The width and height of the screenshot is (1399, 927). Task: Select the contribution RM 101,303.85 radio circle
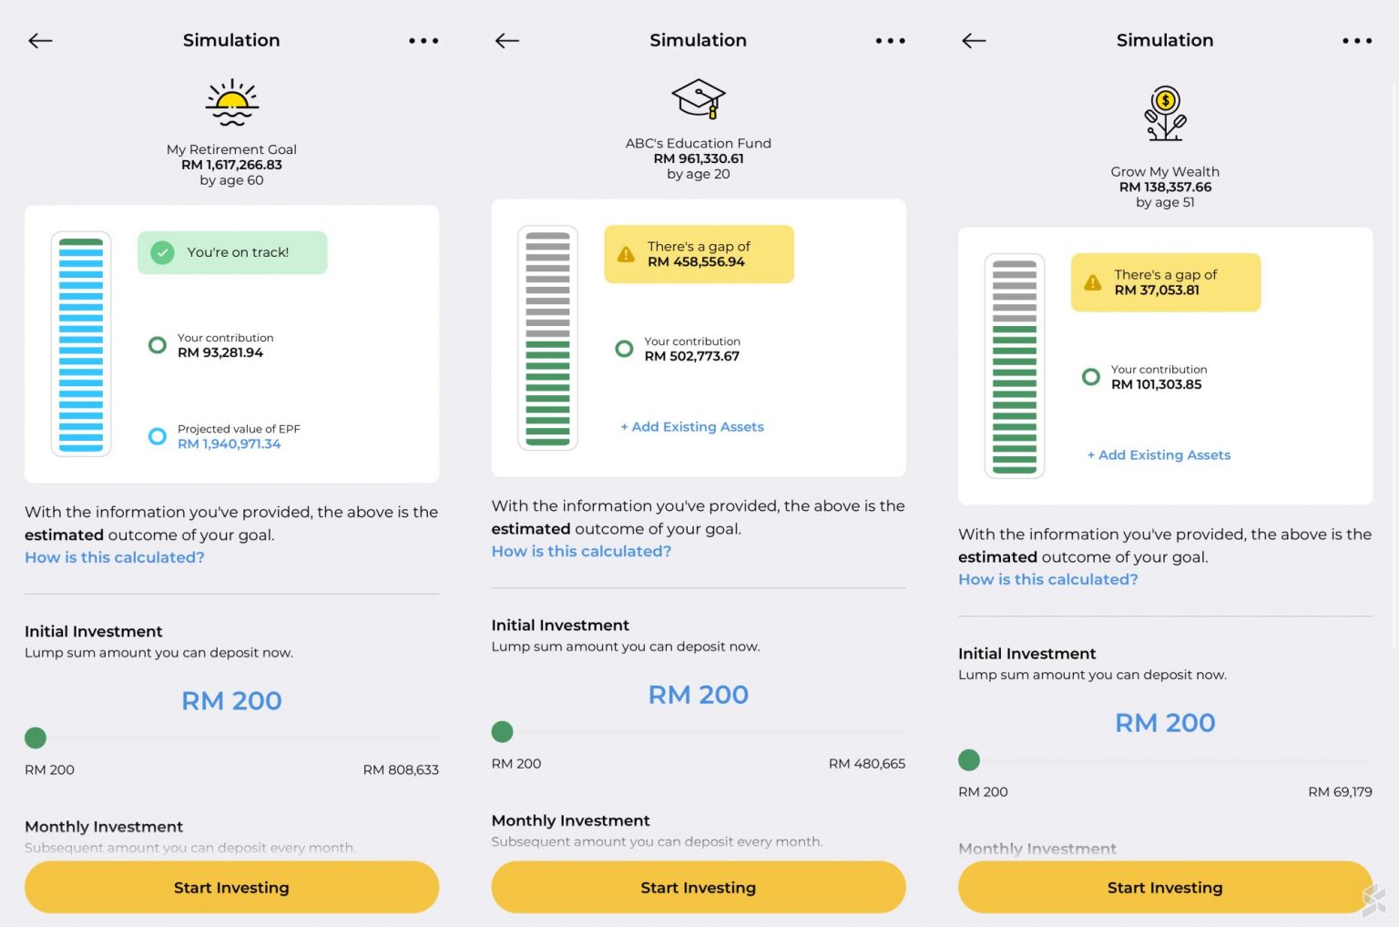coord(1090,376)
